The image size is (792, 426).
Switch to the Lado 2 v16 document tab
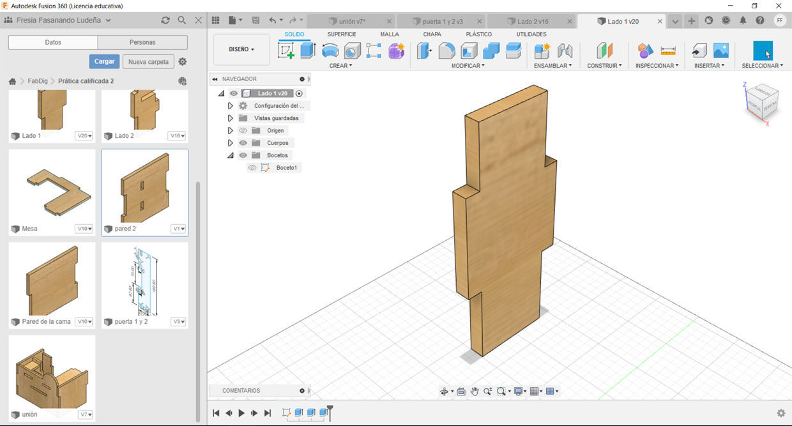tap(532, 21)
